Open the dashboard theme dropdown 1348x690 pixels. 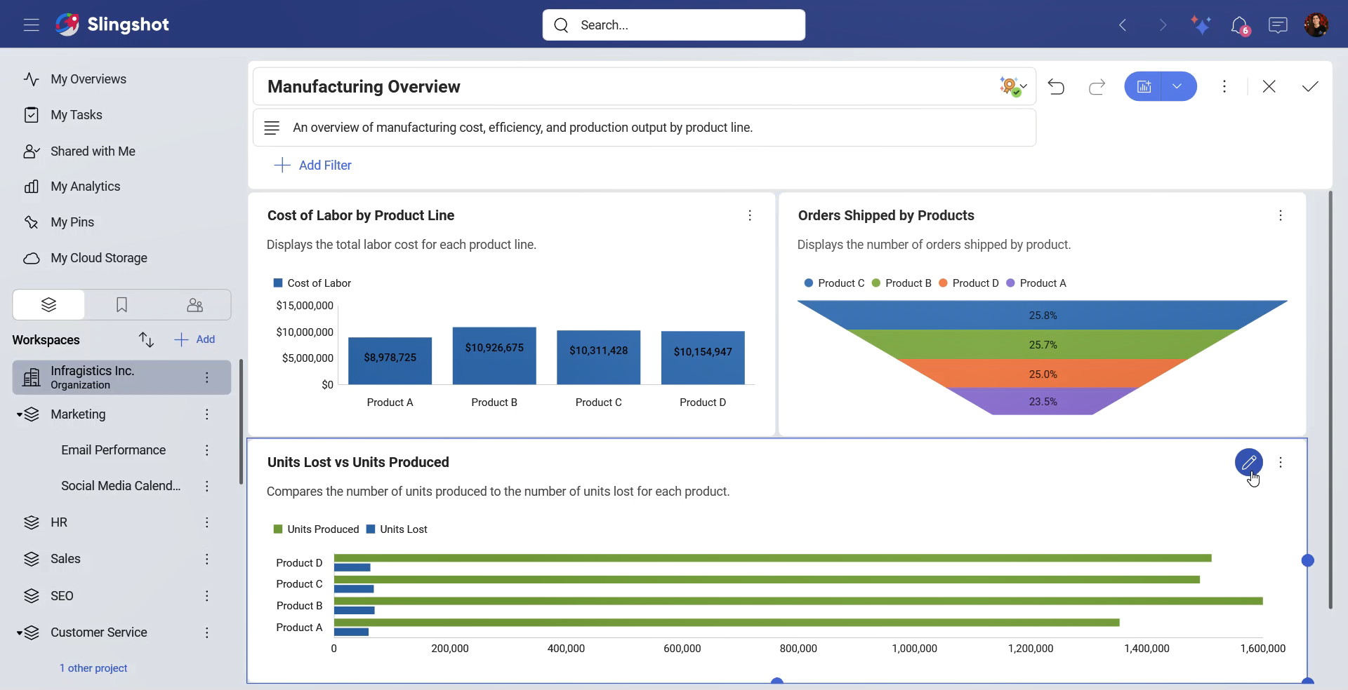pos(1013,86)
